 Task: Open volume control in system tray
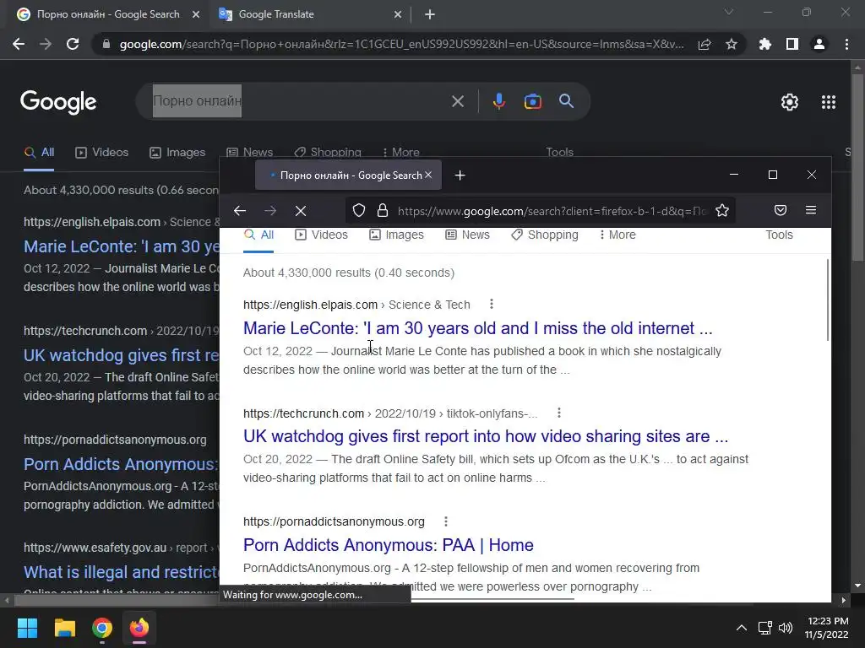click(x=786, y=628)
